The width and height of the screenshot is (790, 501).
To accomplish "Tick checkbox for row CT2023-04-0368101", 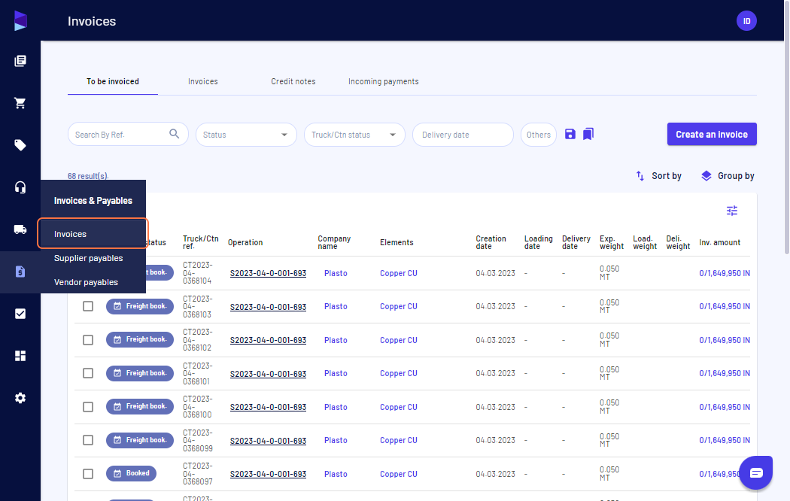I will pos(88,373).
